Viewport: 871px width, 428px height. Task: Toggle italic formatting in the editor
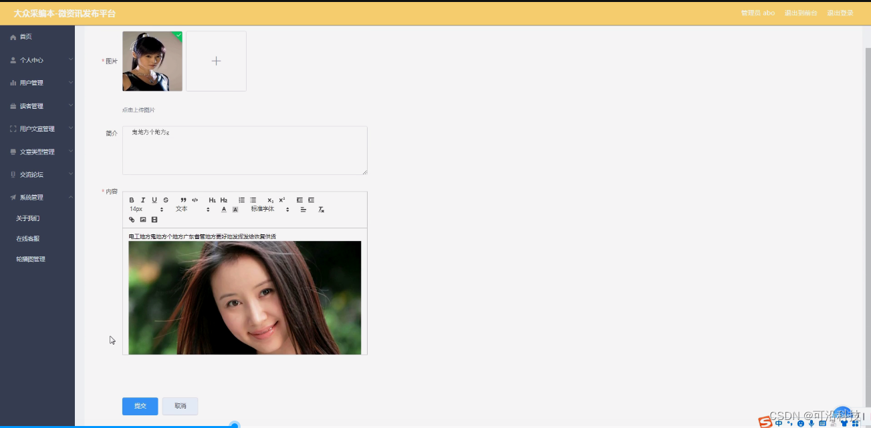(x=143, y=200)
